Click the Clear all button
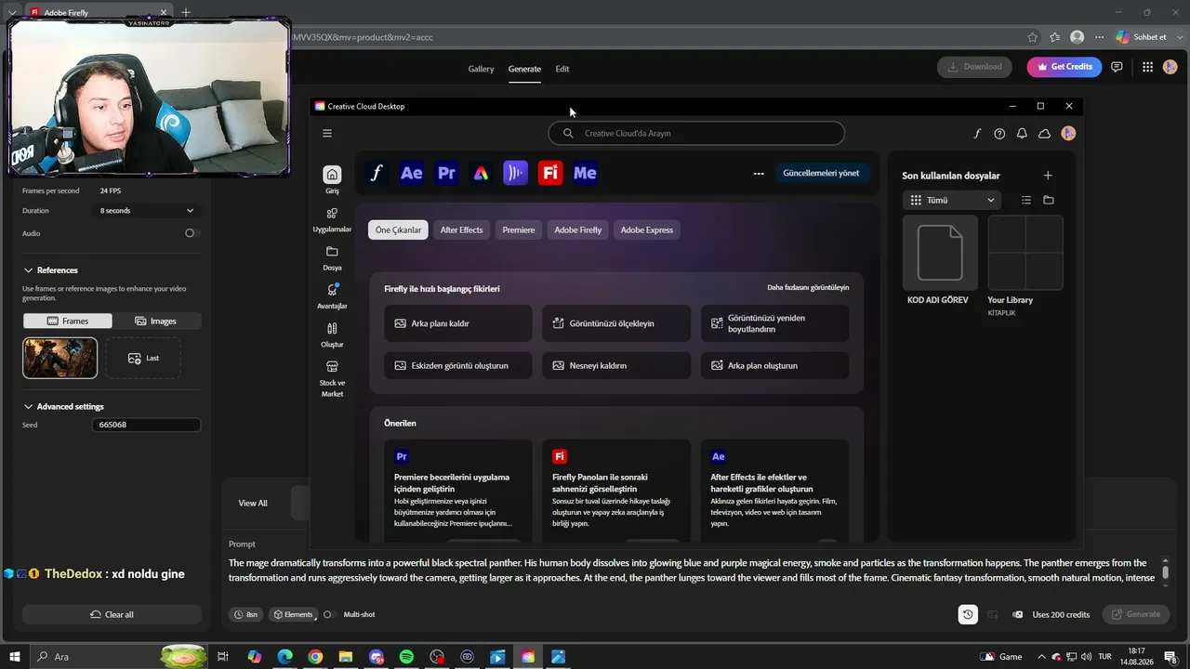This screenshot has height=669, width=1190. coord(112,614)
